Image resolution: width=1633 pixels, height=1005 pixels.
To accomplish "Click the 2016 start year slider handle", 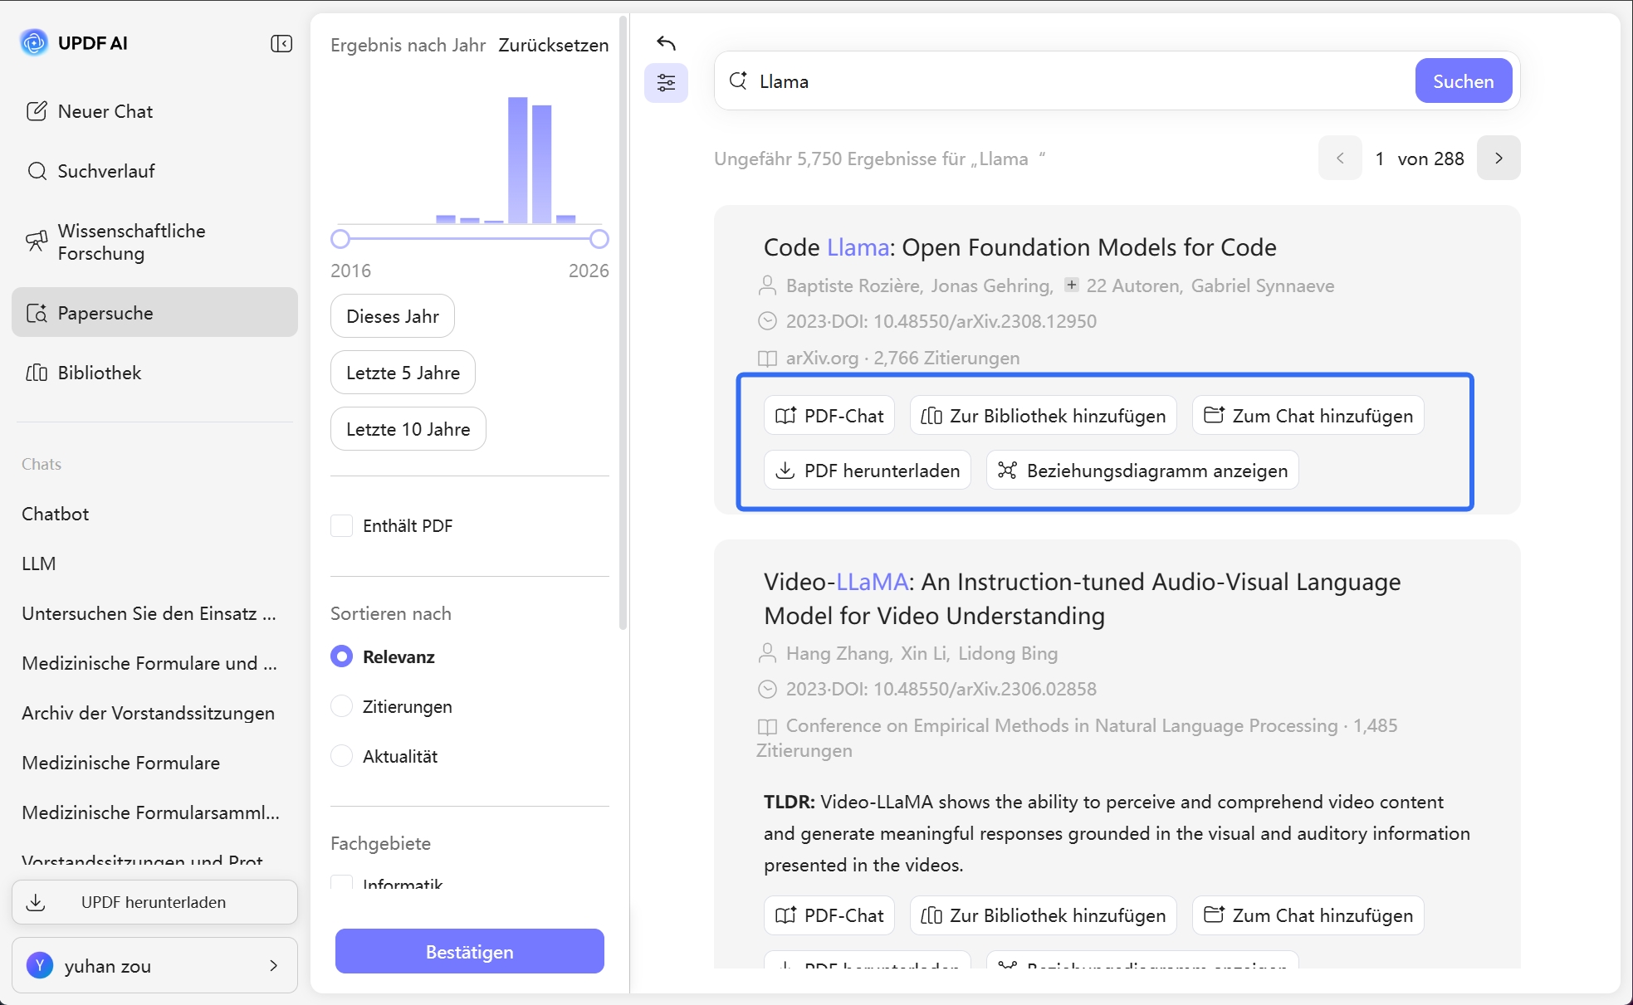I will pos(340,239).
